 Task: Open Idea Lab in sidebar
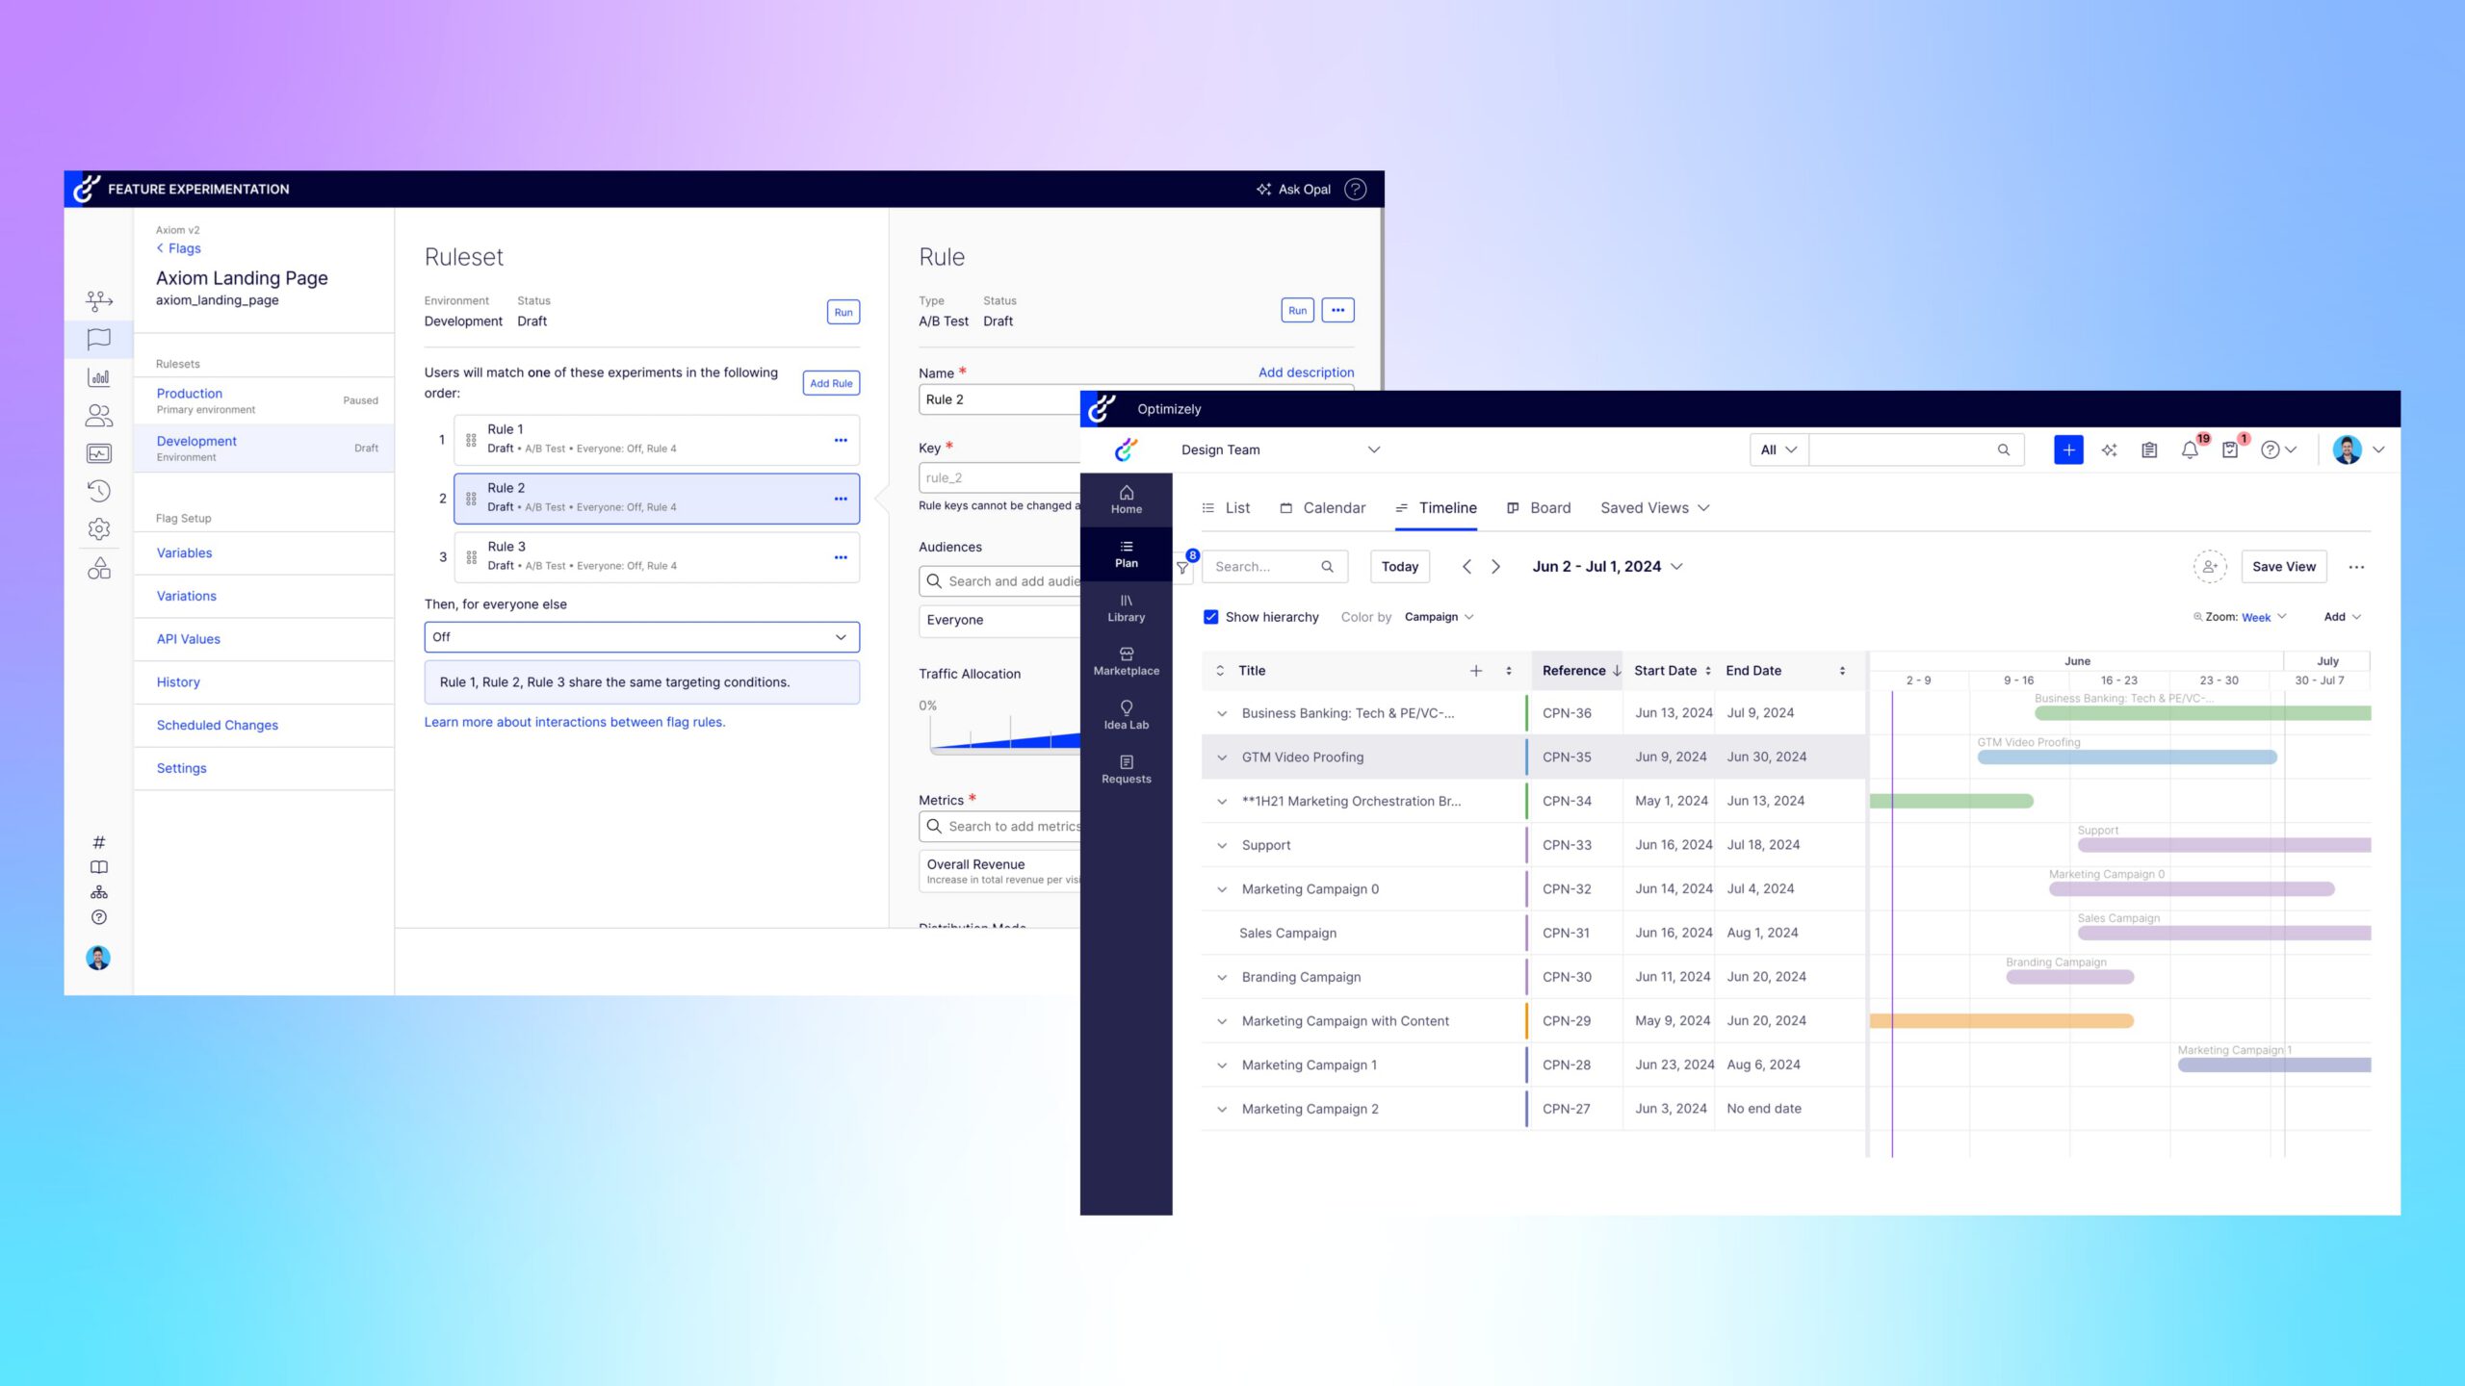tap(1126, 715)
